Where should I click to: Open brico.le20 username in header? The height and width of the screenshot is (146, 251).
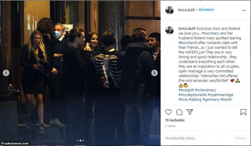[x=186, y=10]
